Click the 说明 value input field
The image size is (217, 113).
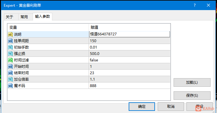pos(130,34)
